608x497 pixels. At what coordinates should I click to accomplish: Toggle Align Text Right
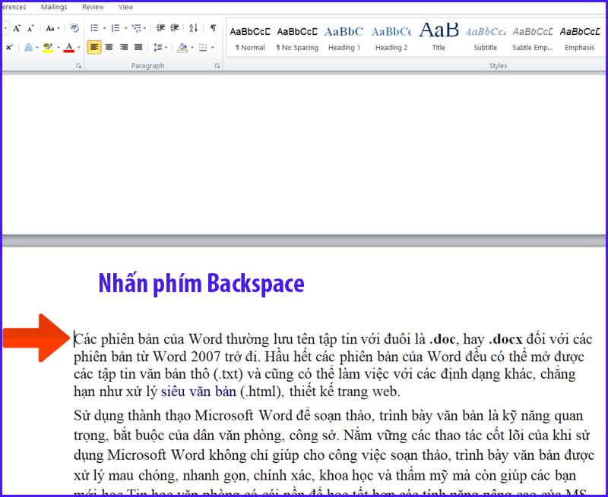click(x=124, y=47)
